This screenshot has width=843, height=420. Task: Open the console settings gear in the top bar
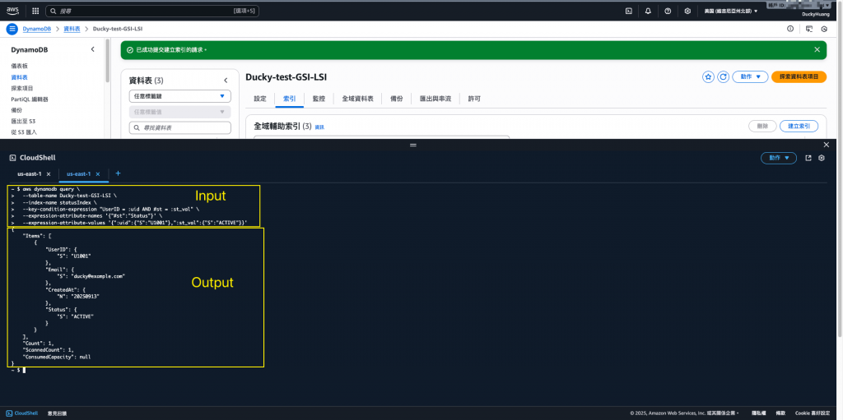pos(687,11)
